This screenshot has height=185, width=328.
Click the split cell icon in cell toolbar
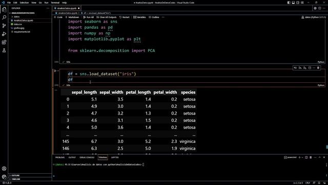[x=310, y=68]
